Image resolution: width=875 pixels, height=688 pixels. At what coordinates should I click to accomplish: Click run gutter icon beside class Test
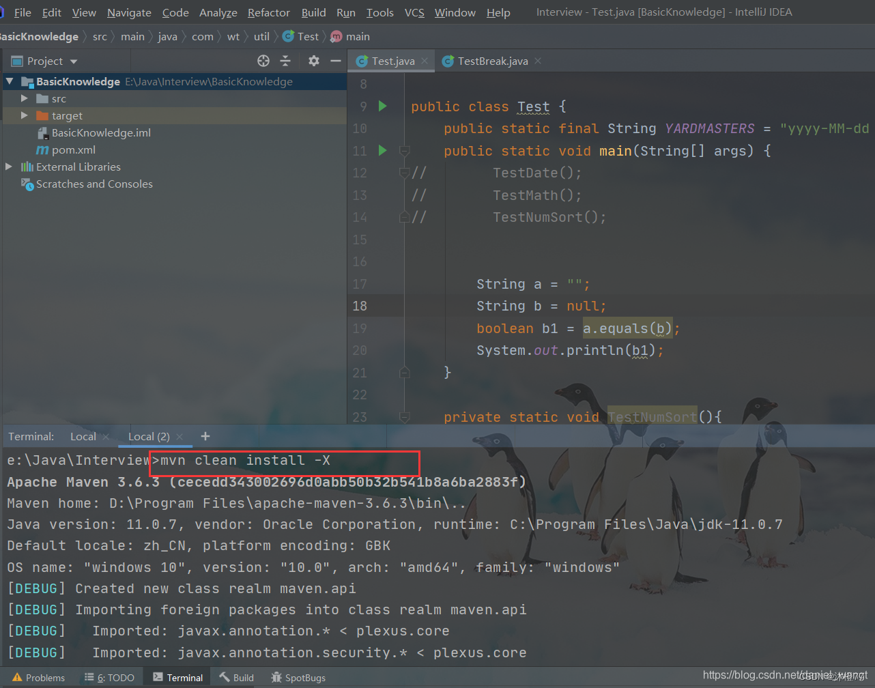pos(383,106)
